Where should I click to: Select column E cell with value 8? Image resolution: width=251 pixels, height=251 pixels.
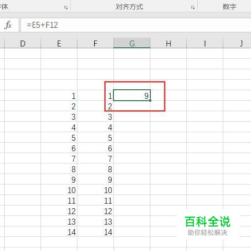click(x=59, y=169)
